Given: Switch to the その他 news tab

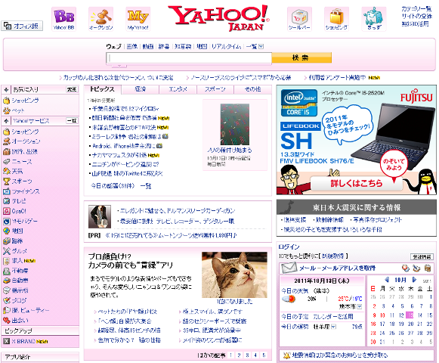Looking at the screenshot, I should click(253, 89).
